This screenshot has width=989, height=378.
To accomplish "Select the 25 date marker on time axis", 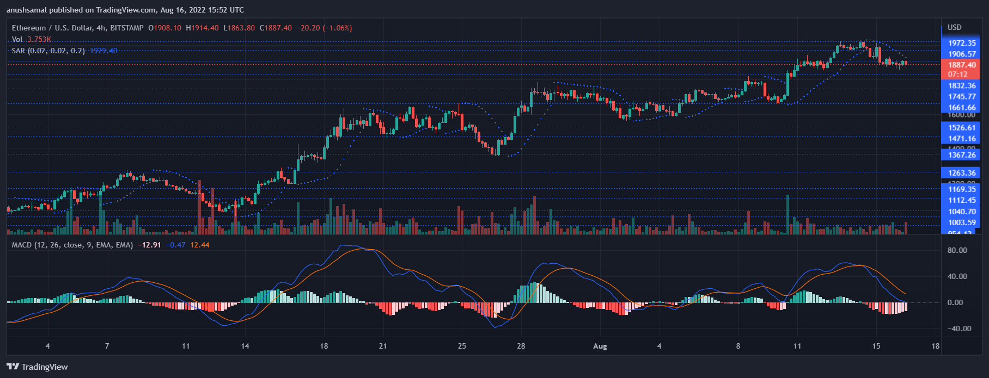I will coord(462,346).
